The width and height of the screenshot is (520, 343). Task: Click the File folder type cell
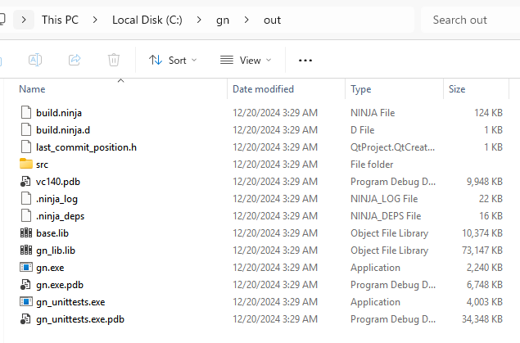click(x=372, y=165)
